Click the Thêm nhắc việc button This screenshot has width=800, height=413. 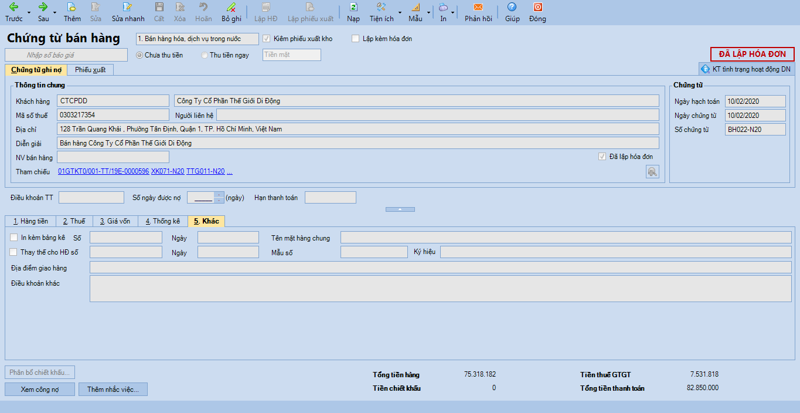[x=113, y=390]
